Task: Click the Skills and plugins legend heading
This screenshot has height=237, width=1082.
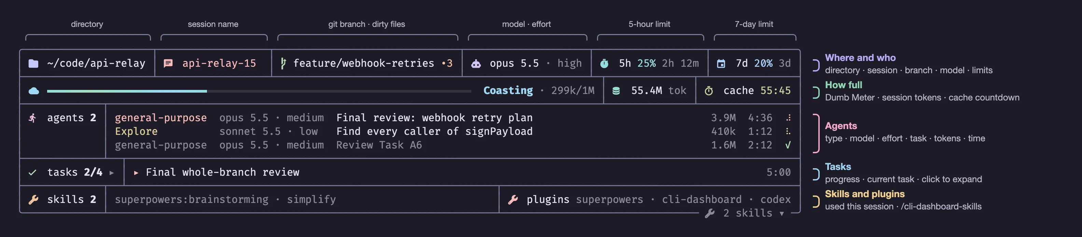Action: click(x=865, y=194)
